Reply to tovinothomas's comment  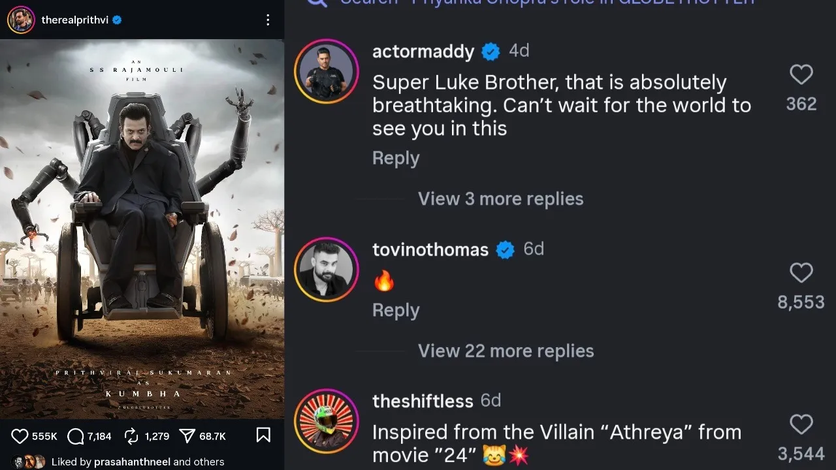(x=396, y=311)
